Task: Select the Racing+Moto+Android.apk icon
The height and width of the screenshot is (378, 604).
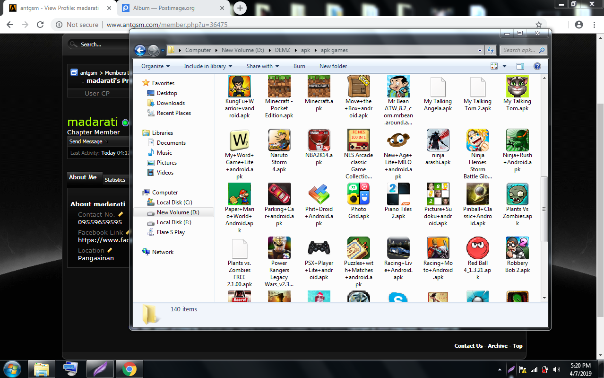Action: click(438, 248)
